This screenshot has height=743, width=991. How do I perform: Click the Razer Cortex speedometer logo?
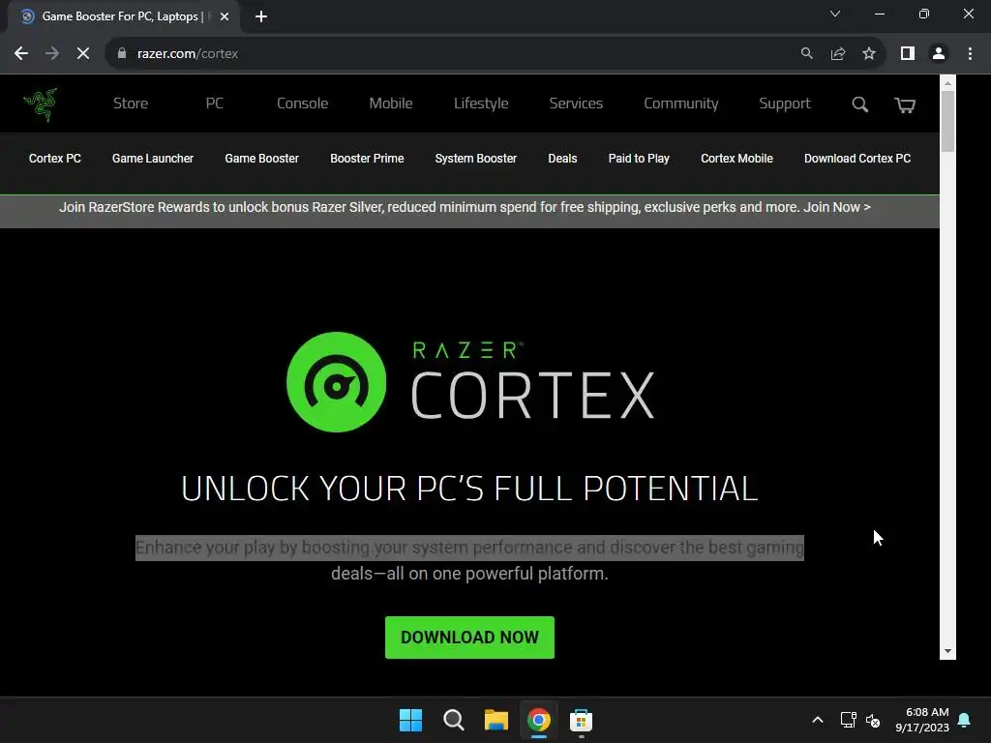coord(336,382)
